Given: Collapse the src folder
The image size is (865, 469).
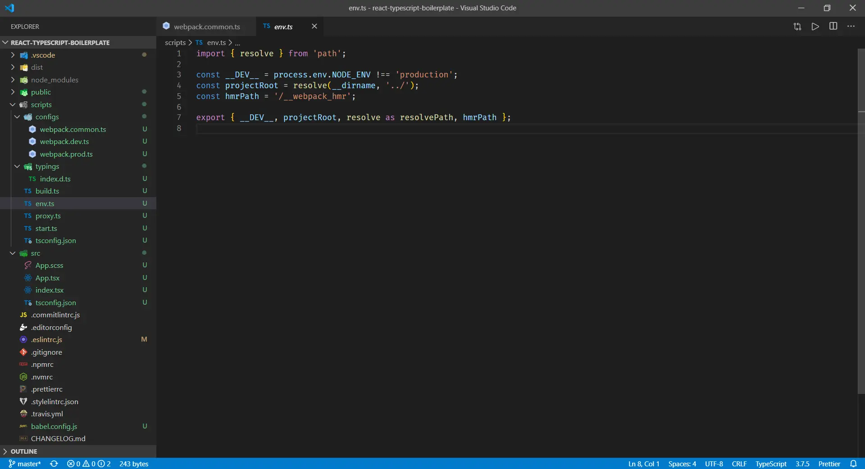Looking at the screenshot, I should coord(78,253).
